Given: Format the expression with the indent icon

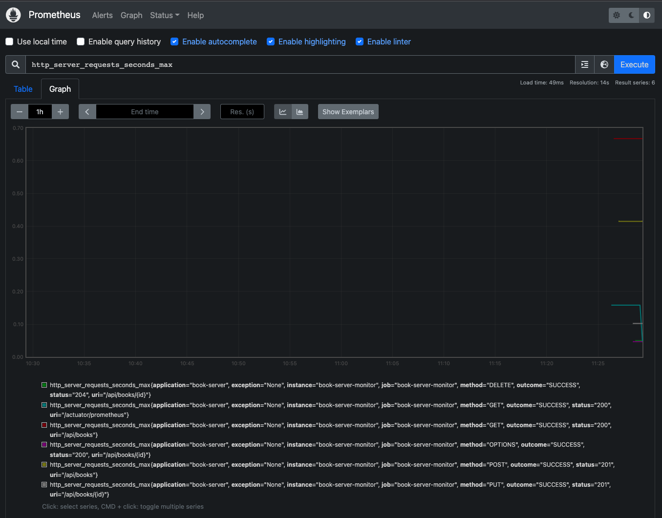Looking at the screenshot, I should [585, 64].
